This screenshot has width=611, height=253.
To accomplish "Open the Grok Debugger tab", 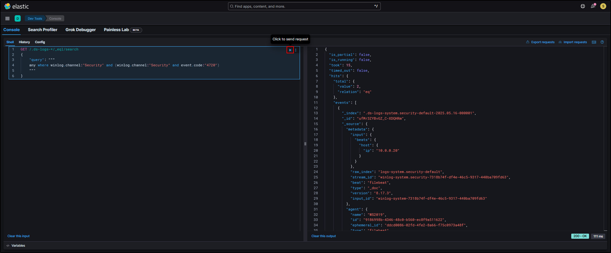I will 80,30.
